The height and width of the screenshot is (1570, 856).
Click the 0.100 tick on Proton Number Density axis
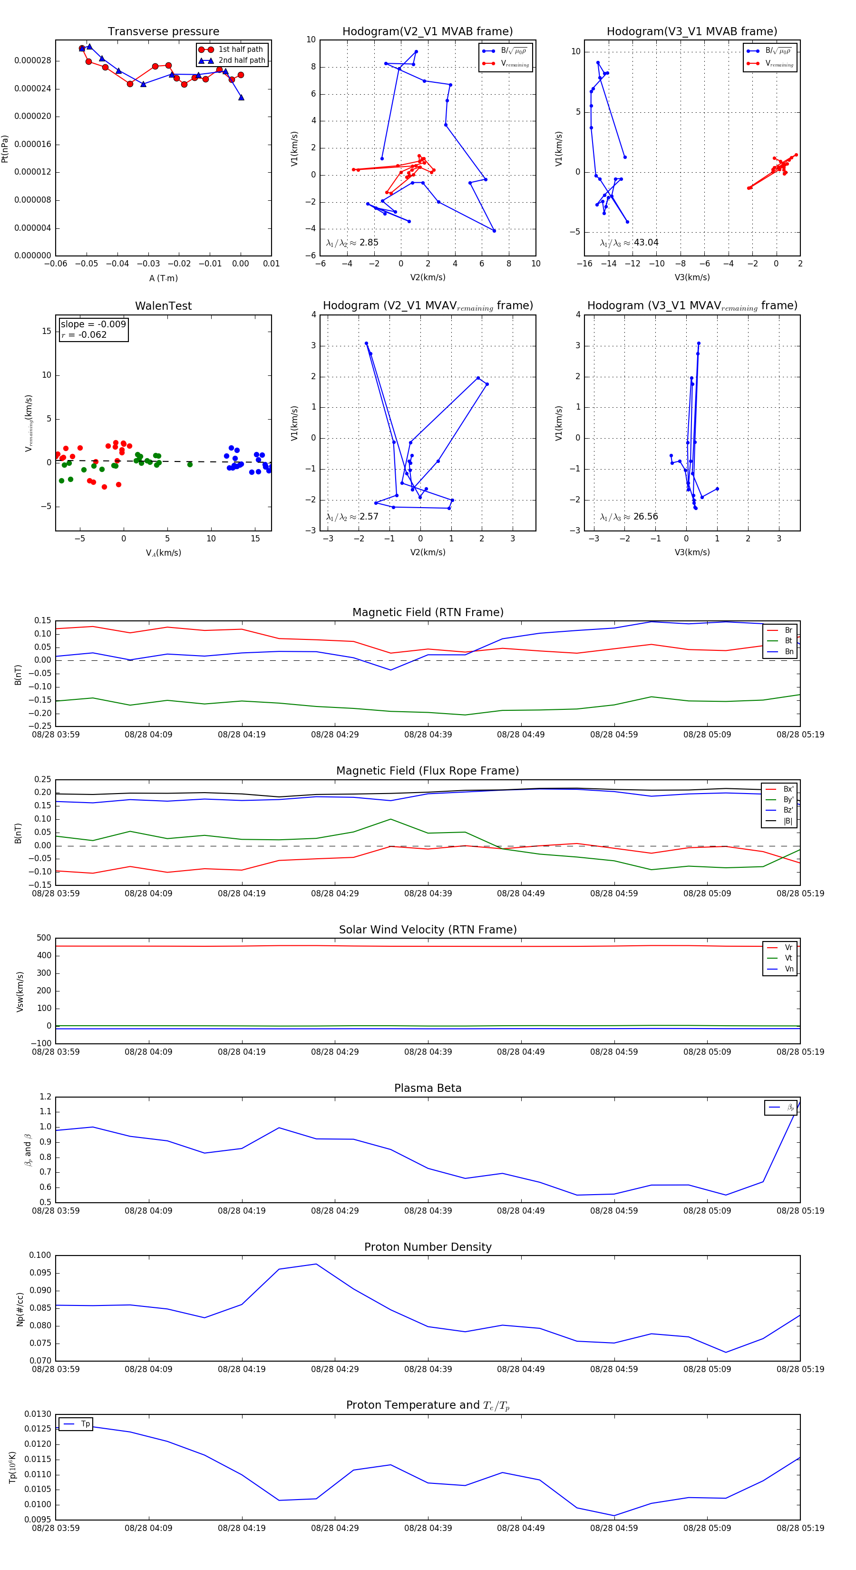pyautogui.click(x=40, y=1255)
